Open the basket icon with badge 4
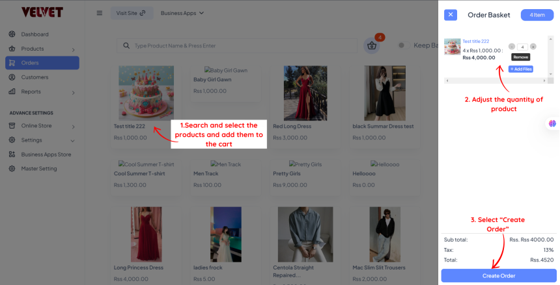This screenshot has height=285, width=560. pos(372,45)
